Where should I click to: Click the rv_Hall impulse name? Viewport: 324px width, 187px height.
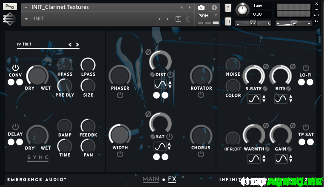click(x=24, y=44)
